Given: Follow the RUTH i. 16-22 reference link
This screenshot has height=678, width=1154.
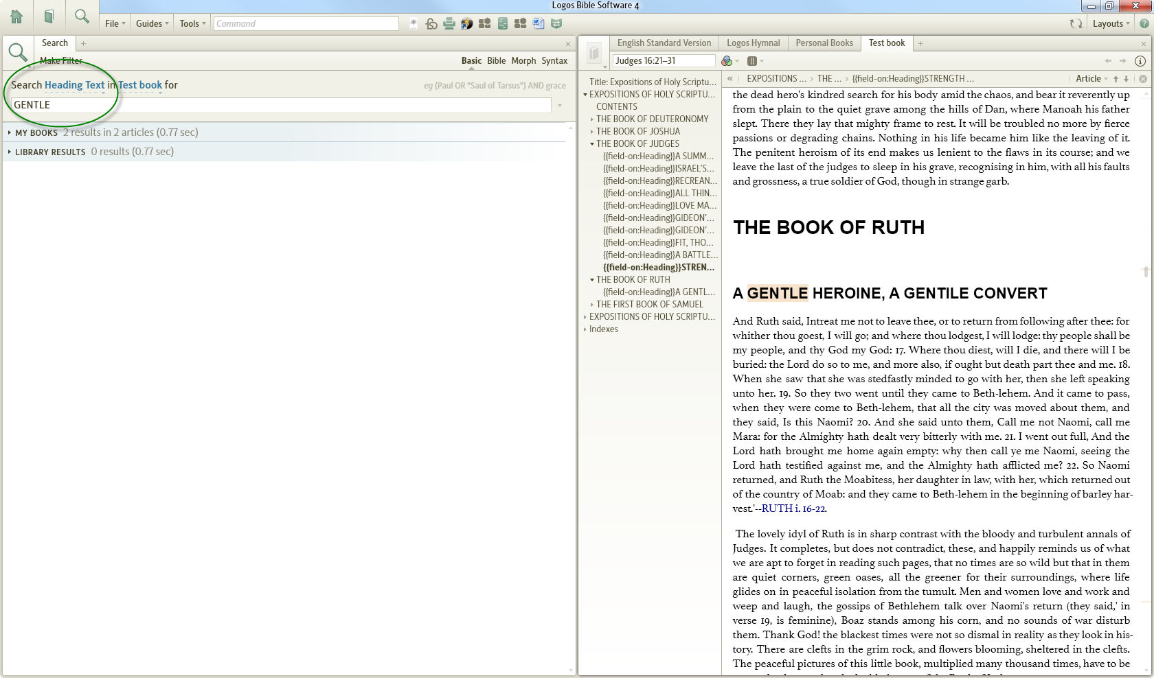Looking at the screenshot, I should click(793, 508).
